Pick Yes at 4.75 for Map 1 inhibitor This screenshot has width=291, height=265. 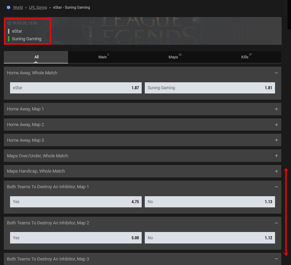[76, 202]
